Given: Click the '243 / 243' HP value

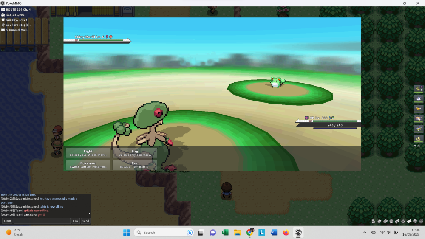Looking at the screenshot, I should pyautogui.click(x=335, y=125).
